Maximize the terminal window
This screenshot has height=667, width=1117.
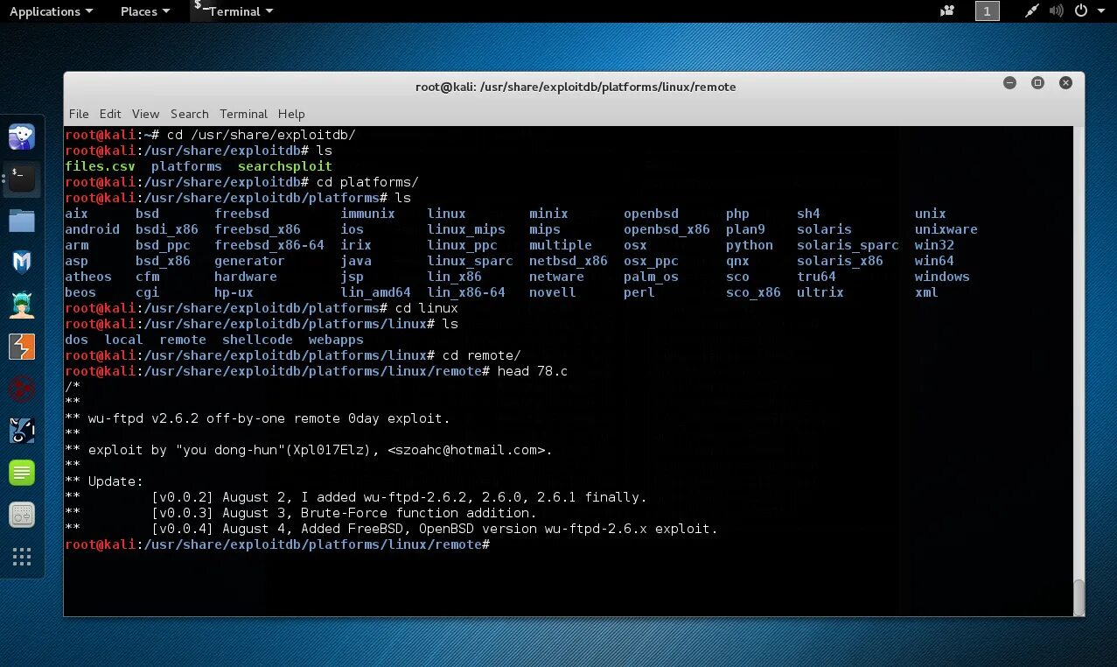pyautogui.click(x=1037, y=83)
